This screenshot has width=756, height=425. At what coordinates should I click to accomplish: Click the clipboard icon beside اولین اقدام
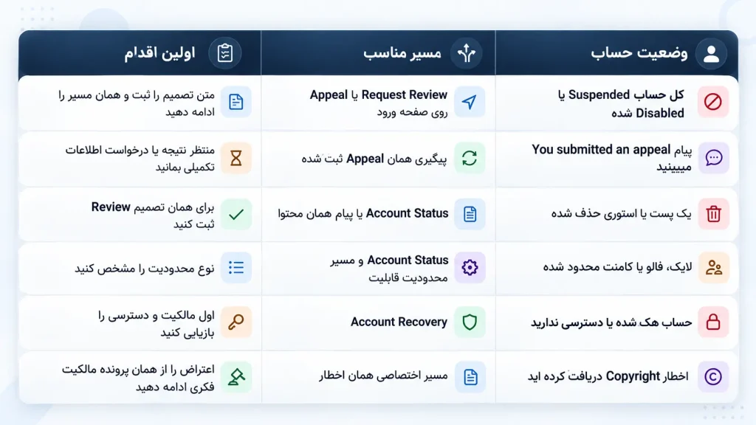[x=224, y=53]
